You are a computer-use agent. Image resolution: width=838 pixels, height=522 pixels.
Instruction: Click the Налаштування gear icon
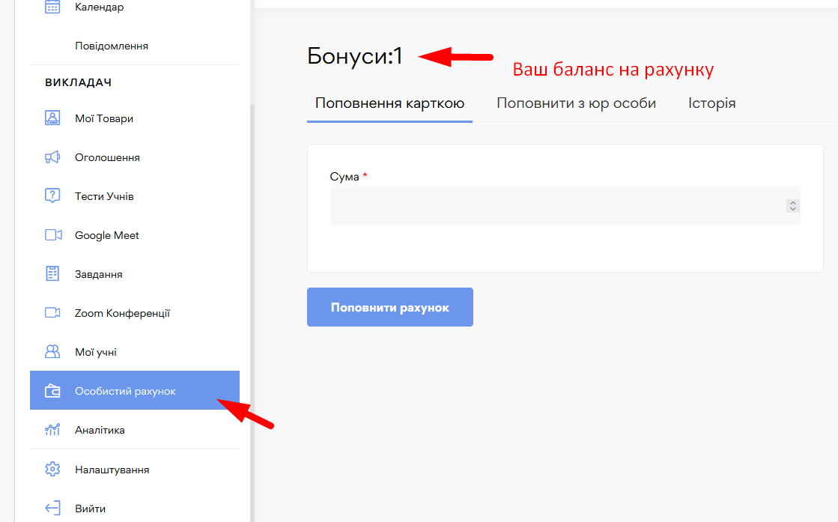[52, 470]
